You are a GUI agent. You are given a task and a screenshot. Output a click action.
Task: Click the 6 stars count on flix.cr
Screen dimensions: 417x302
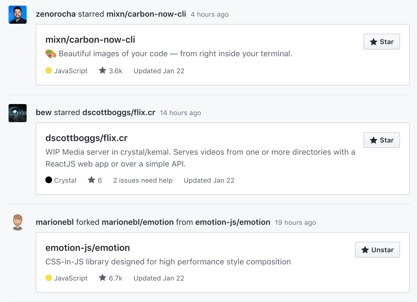coord(95,180)
